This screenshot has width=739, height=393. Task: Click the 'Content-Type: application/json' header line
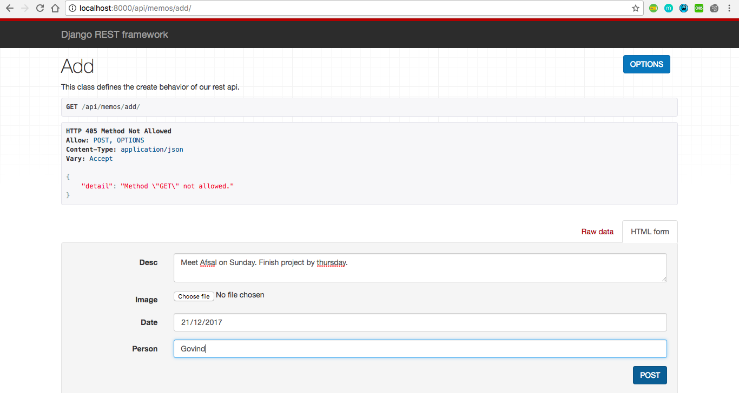(x=124, y=150)
